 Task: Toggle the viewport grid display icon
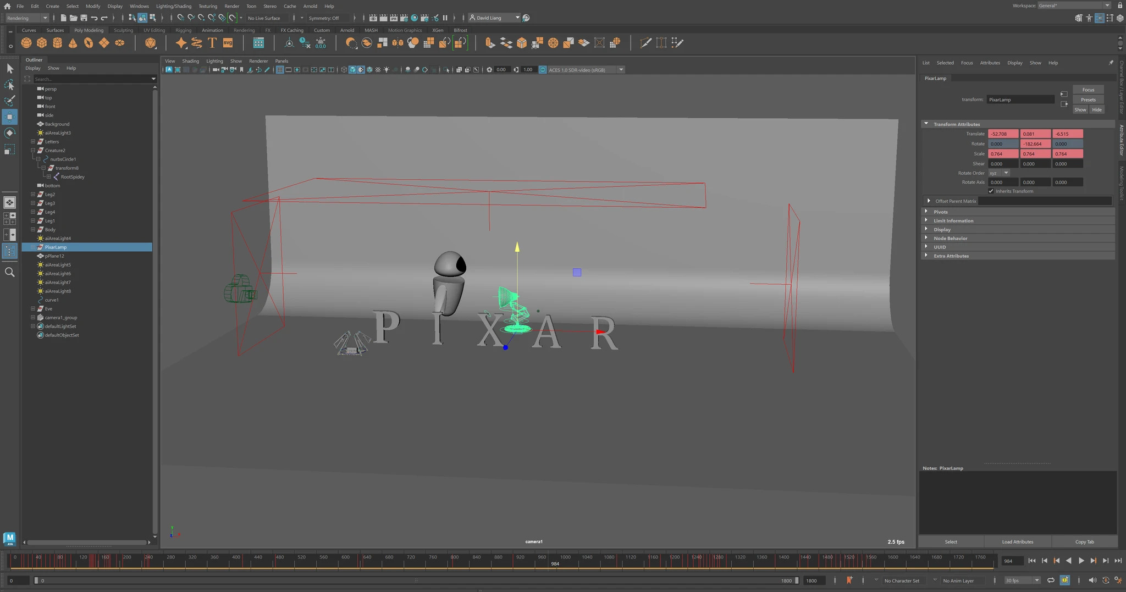click(x=280, y=70)
